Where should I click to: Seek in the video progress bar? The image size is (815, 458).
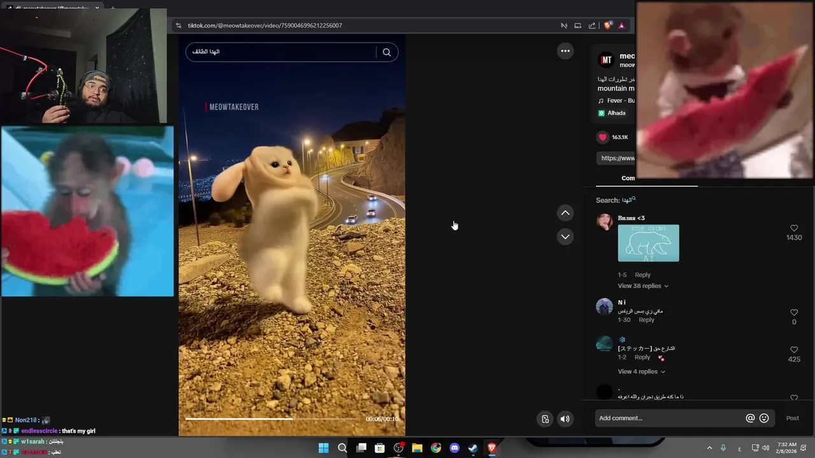[273, 419]
